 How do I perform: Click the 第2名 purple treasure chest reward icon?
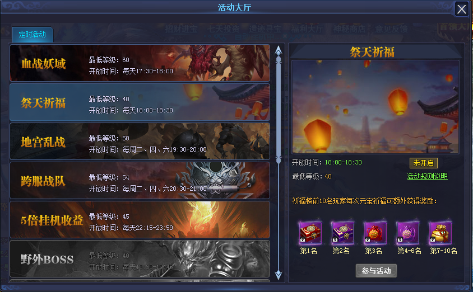coord(342,233)
